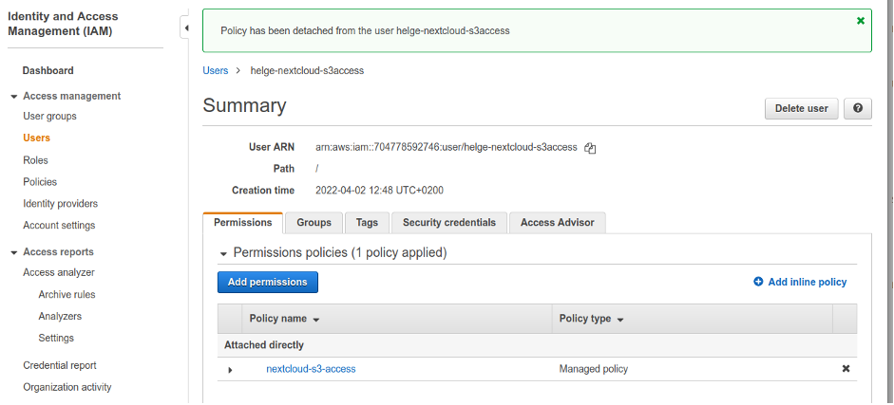
Task: Open Credential report in the sidebar
Action: (x=60, y=365)
